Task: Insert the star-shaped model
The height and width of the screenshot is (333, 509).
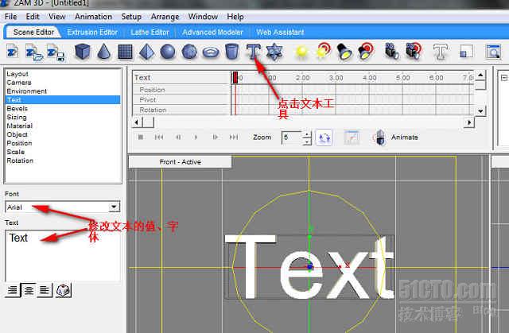Action: (274, 52)
